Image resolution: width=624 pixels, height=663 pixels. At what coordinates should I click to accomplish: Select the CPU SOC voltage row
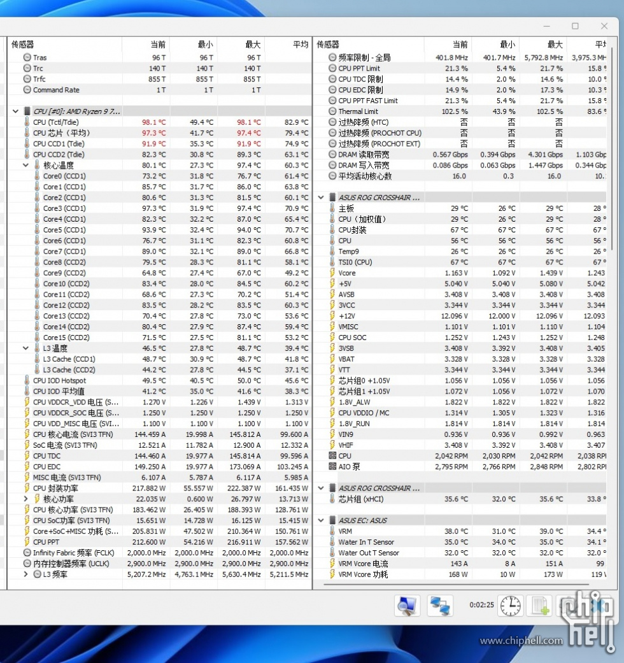click(x=460, y=338)
